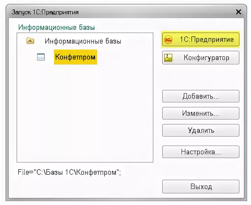
Task: Open the Настройка... dialog
Action: coord(201,152)
